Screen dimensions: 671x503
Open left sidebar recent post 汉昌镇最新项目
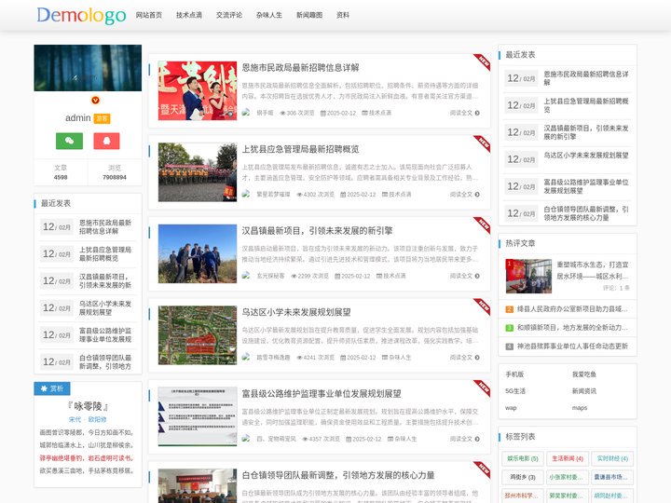click(x=105, y=281)
